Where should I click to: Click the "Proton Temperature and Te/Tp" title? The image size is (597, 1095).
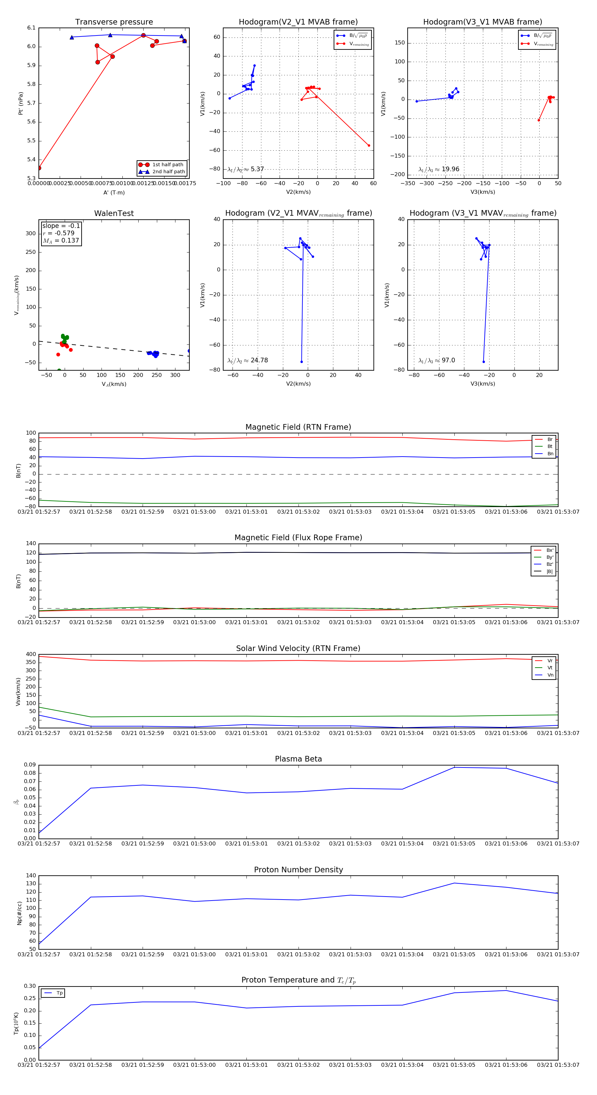pos(298,980)
